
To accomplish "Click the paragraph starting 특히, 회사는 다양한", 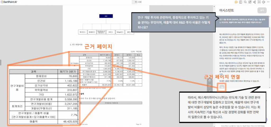I will point(242,53).
